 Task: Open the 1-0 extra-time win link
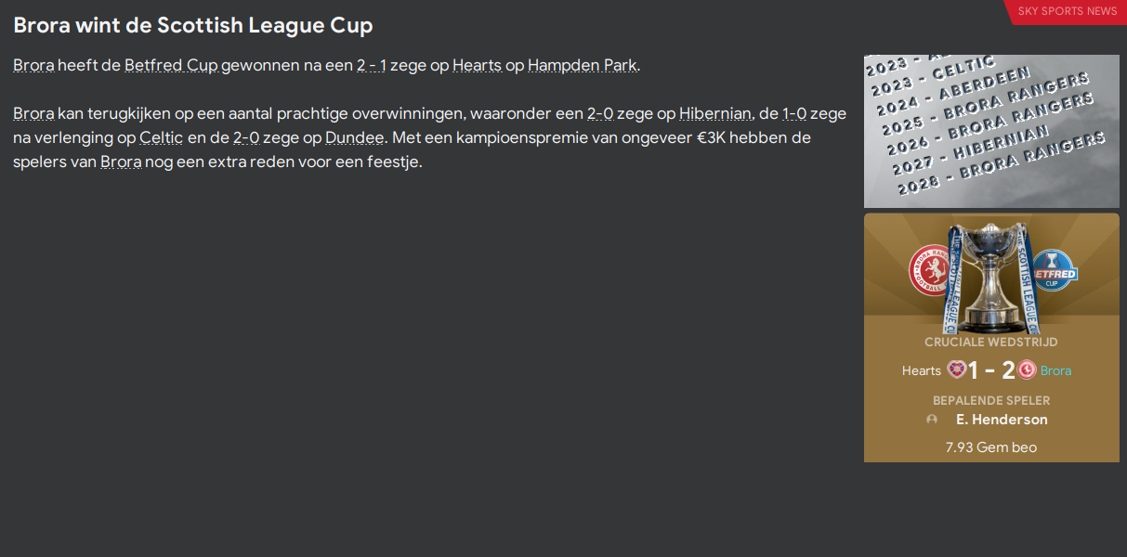pyautogui.click(x=794, y=113)
